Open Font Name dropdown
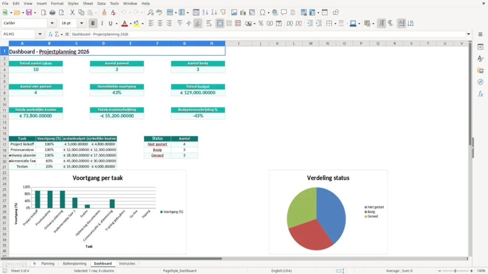488x274 pixels. [52, 23]
